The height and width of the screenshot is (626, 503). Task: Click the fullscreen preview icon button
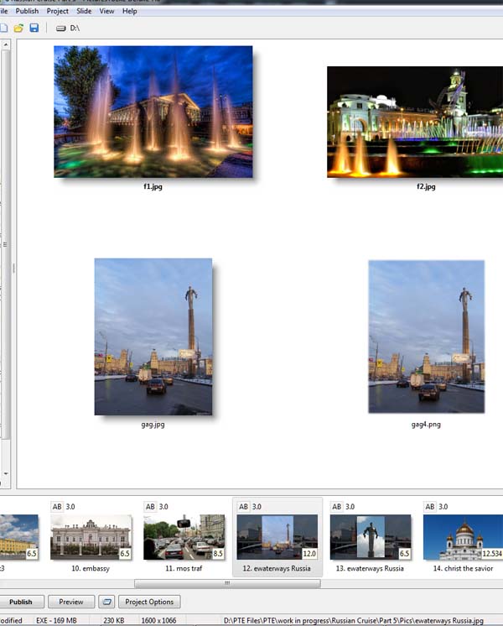coord(106,602)
